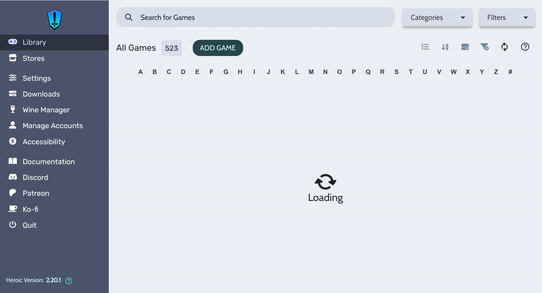Click the Heroic logo icon
This screenshot has width=542, height=293.
pos(55,19)
